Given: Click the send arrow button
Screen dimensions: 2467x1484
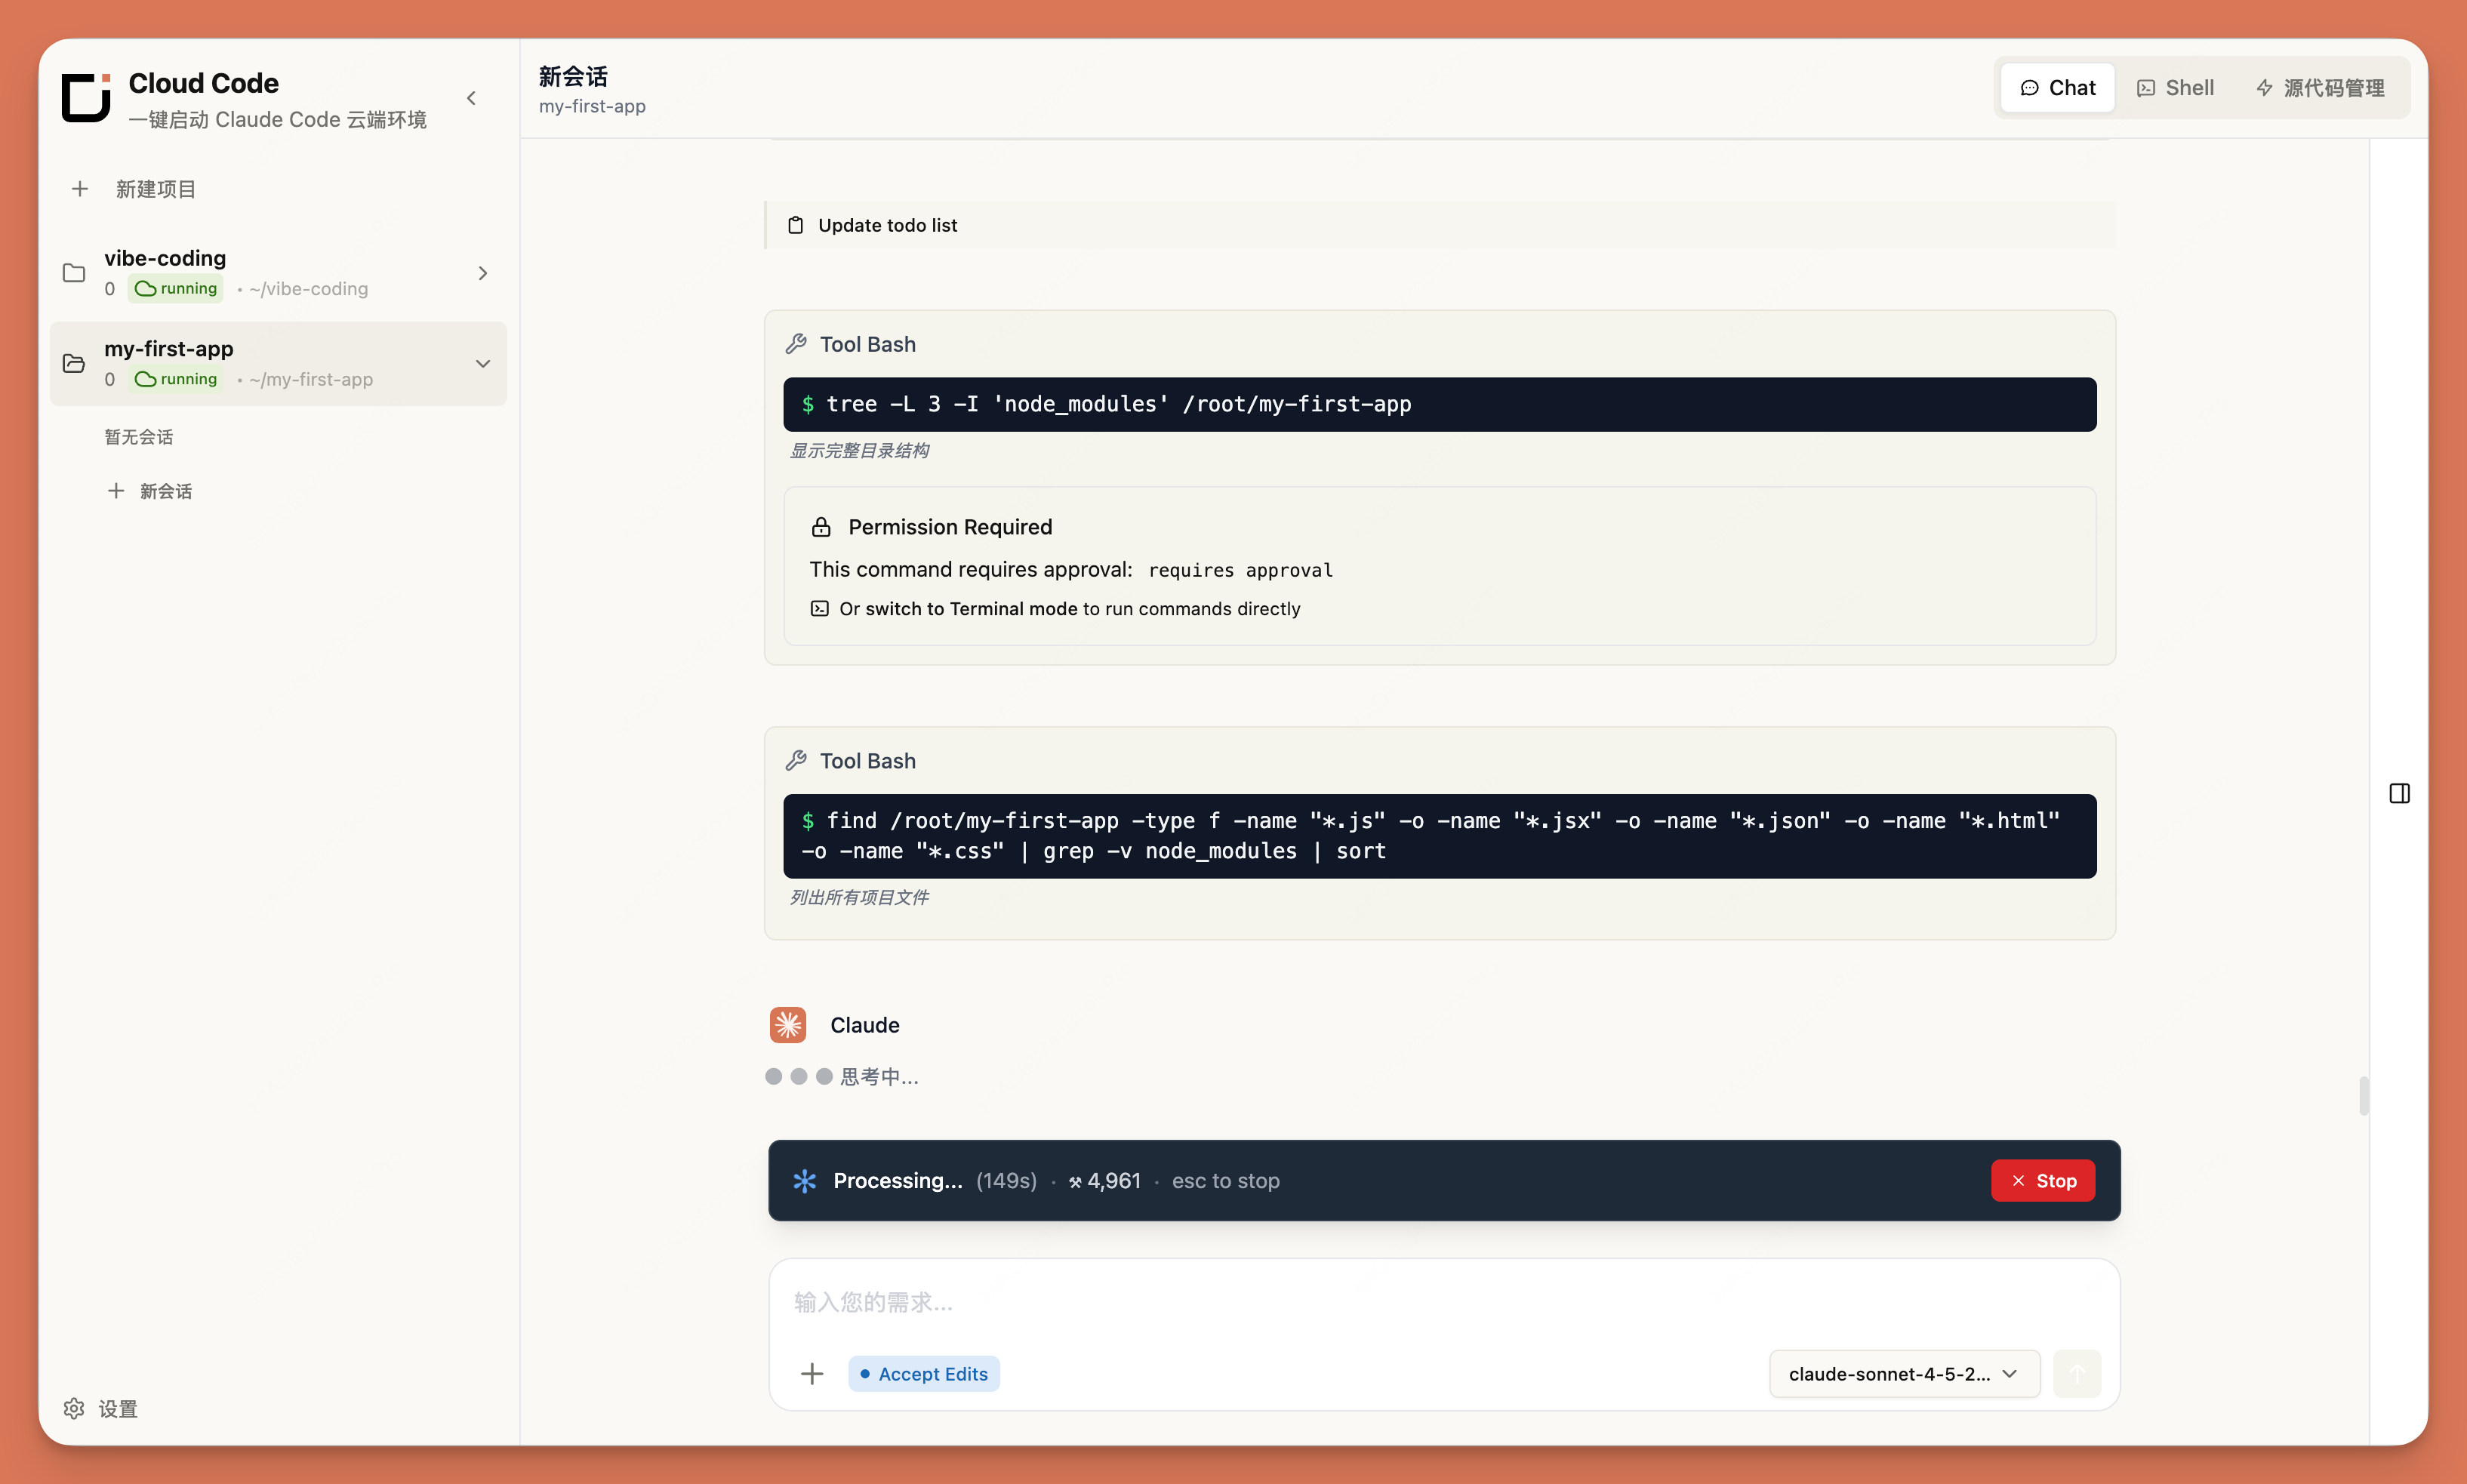Looking at the screenshot, I should tap(2076, 1373).
